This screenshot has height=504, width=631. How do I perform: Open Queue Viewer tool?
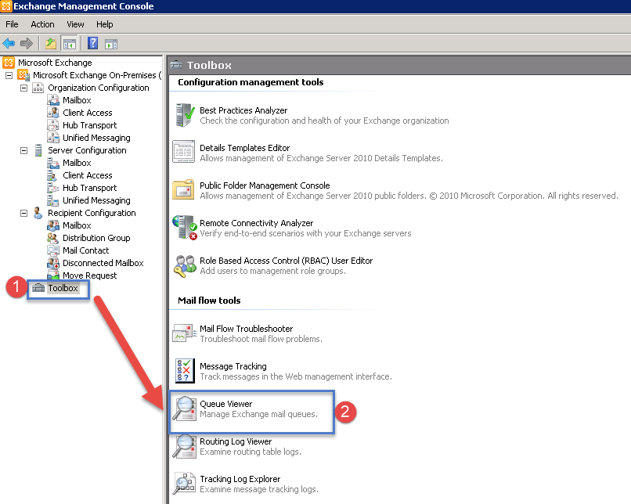(x=225, y=404)
